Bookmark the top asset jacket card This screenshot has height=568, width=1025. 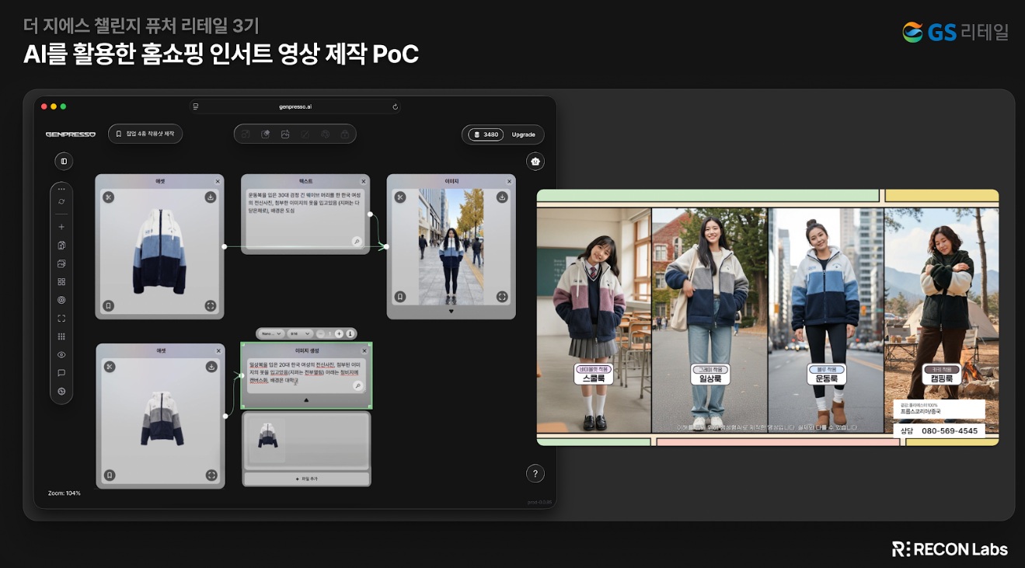coord(109,305)
